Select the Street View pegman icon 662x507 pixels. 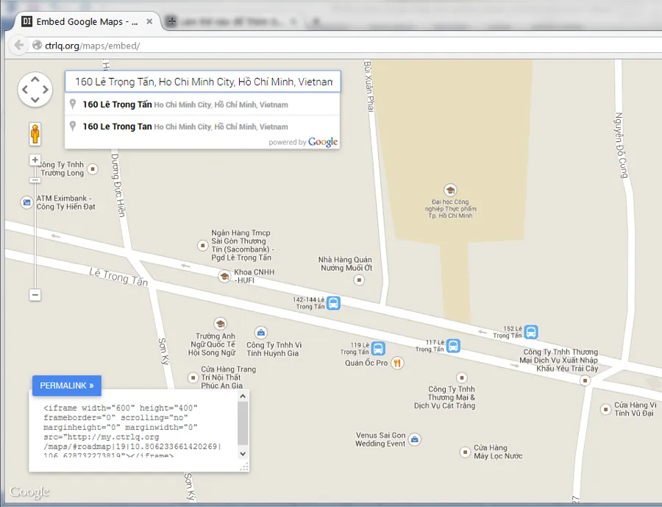[x=35, y=133]
